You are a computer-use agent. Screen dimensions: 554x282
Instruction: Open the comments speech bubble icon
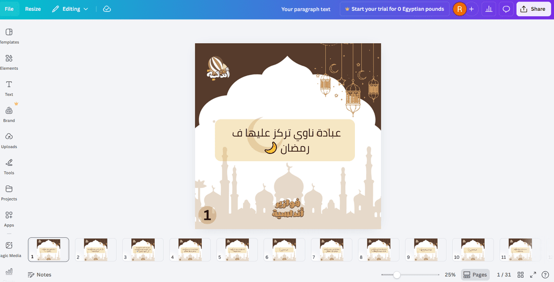506,9
